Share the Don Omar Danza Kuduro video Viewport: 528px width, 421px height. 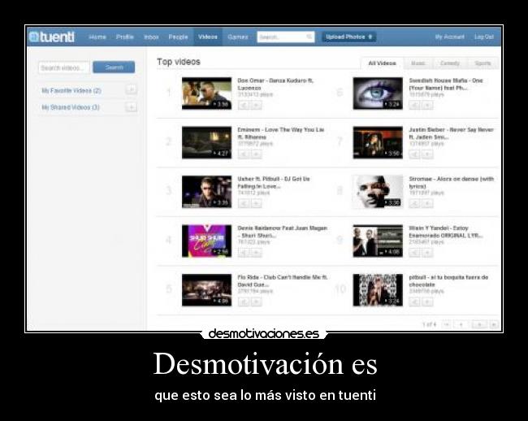tap(243, 106)
